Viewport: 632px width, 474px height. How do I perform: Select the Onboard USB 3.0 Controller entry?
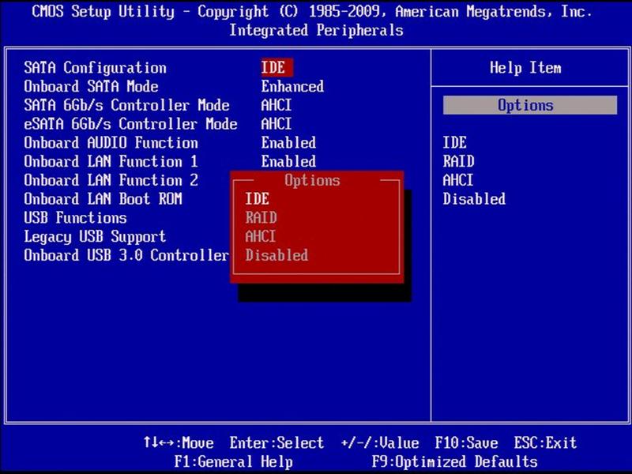coord(130,255)
